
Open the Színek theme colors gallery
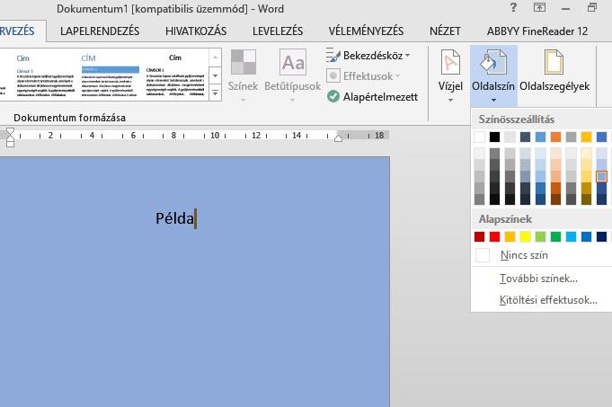click(x=243, y=75)
